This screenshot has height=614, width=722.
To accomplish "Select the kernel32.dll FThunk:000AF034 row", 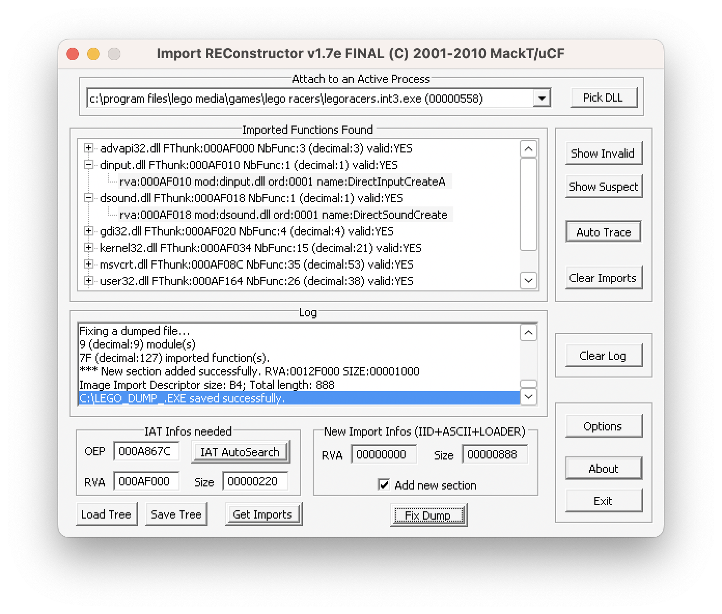I will click(261, 248).
